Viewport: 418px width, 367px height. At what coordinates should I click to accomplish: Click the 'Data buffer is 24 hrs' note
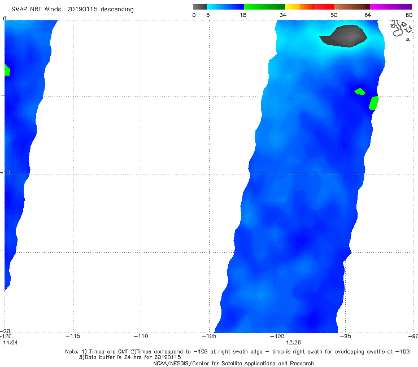(x=130, y=357)
